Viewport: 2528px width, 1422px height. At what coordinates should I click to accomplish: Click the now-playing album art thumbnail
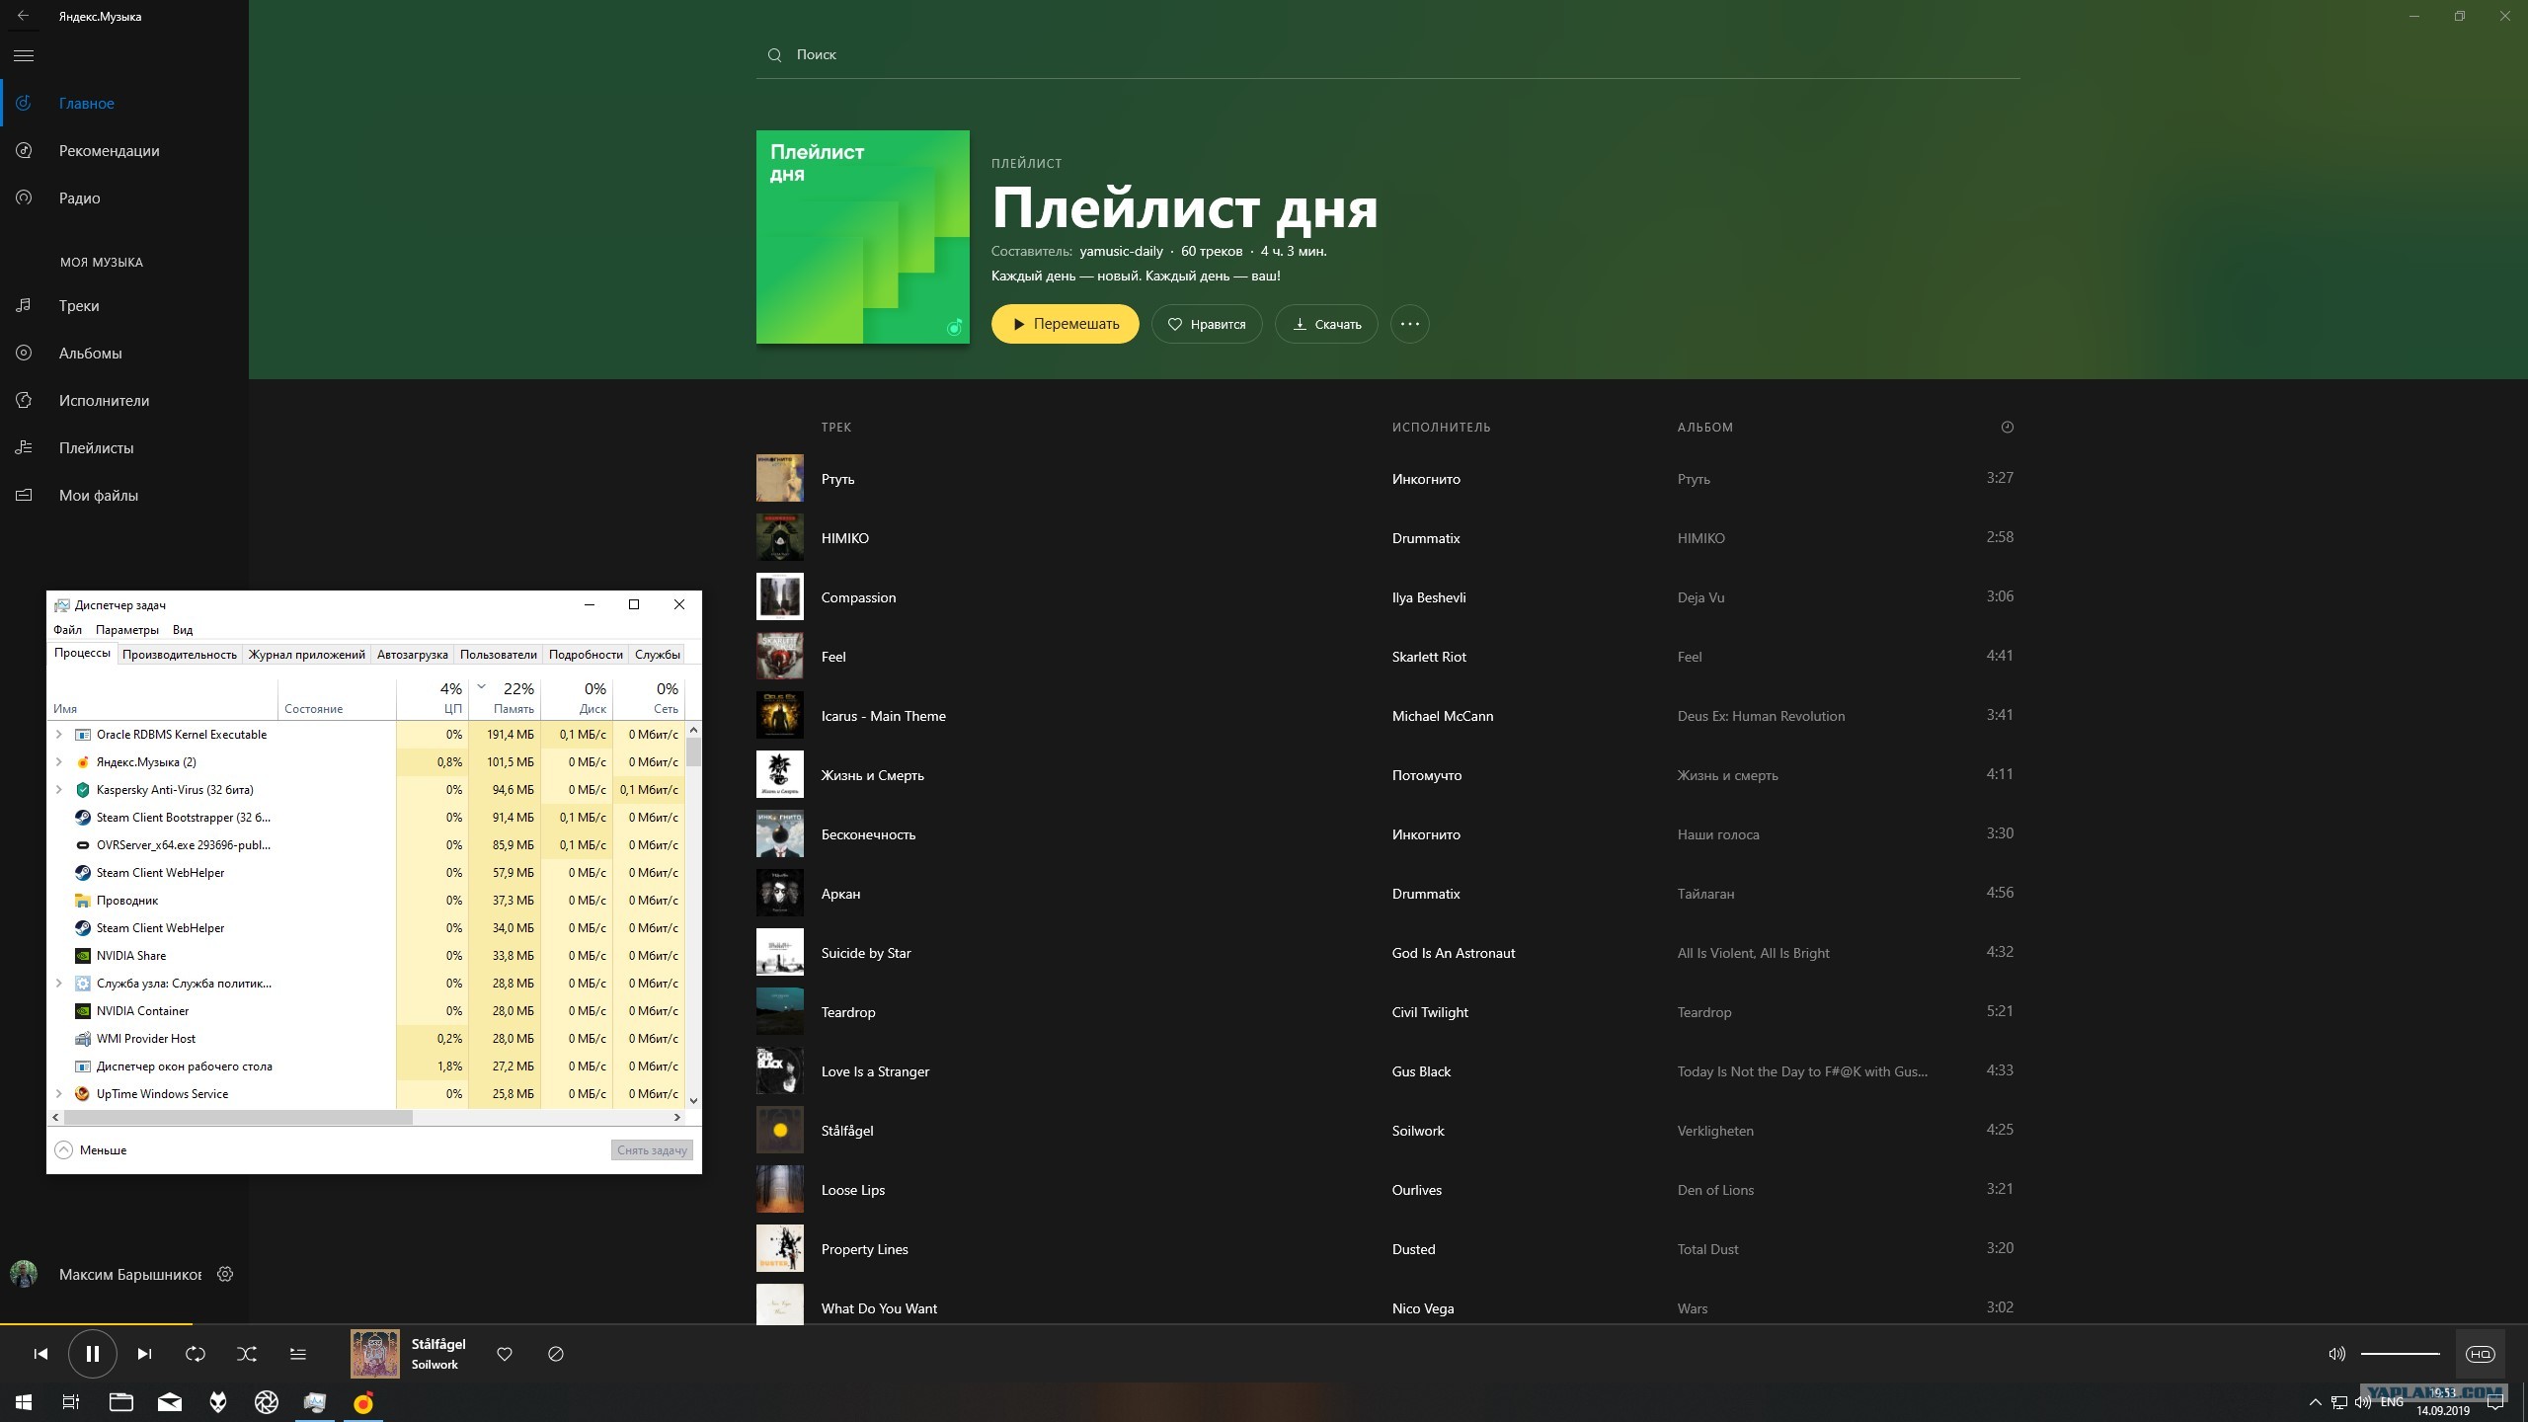click(375, 1354)
